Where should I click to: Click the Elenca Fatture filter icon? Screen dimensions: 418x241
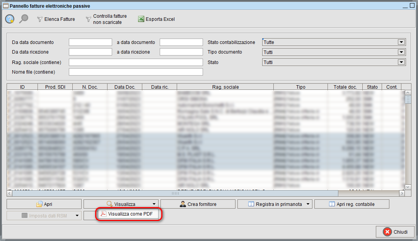tap(40, 19)
